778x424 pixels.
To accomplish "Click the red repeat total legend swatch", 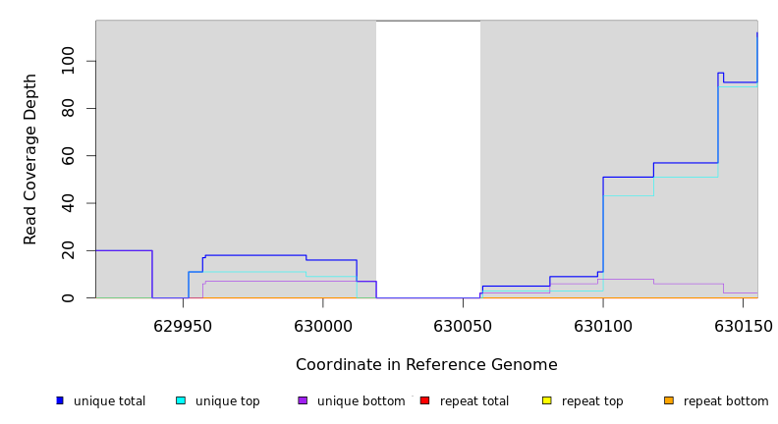I will pyautogui.click(x=424, y=400).
